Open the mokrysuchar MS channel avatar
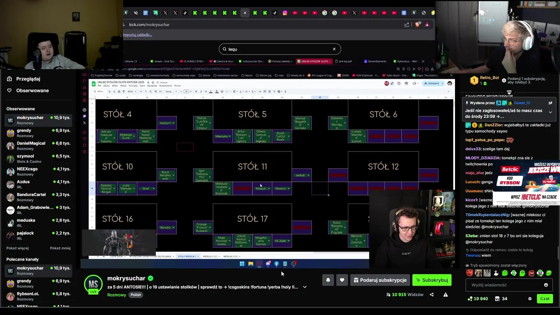This screenshot has width=560, height=315. click(93, 284)
